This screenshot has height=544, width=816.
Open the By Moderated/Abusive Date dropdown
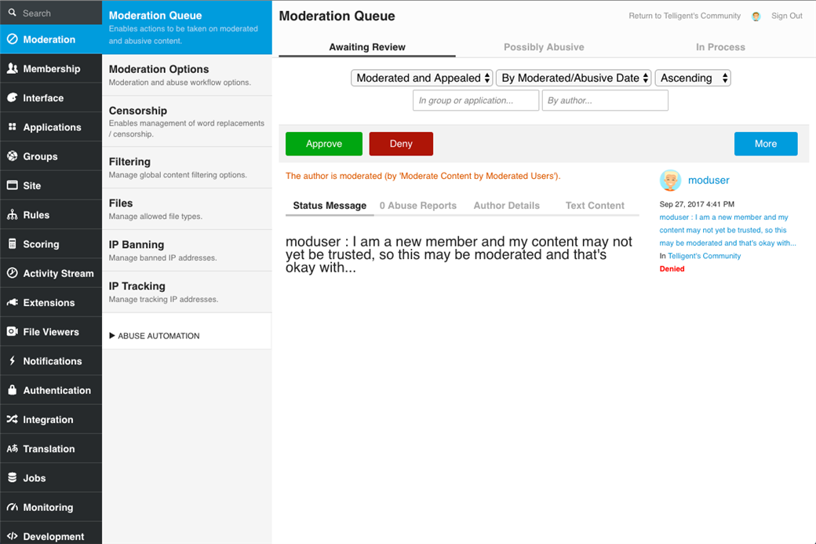click(x=574, y=78)
